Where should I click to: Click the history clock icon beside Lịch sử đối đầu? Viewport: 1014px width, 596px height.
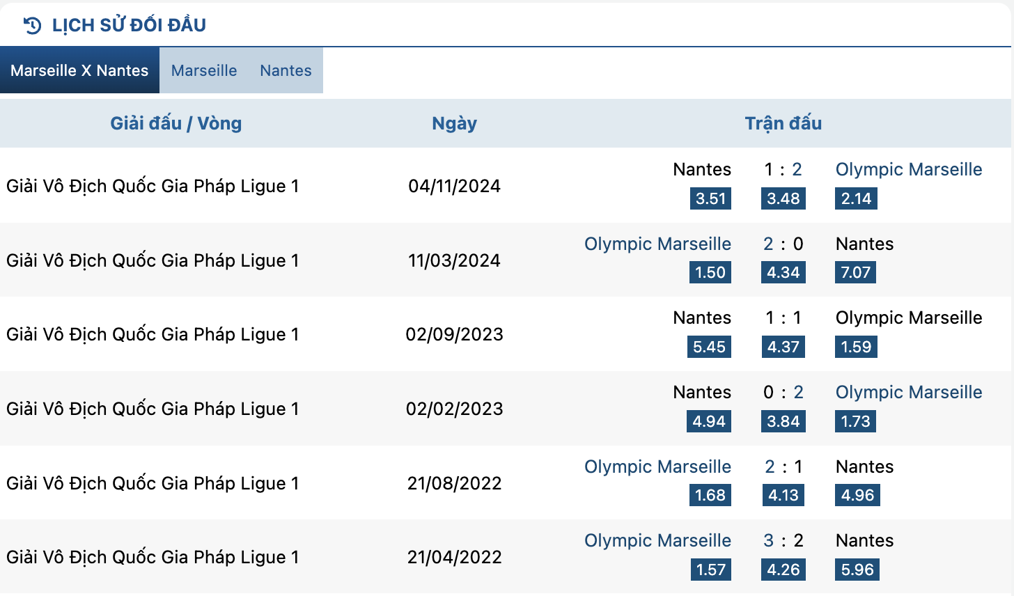32,26
